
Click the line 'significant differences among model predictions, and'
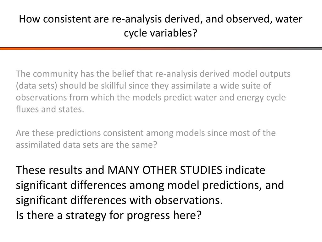point(150,185)
